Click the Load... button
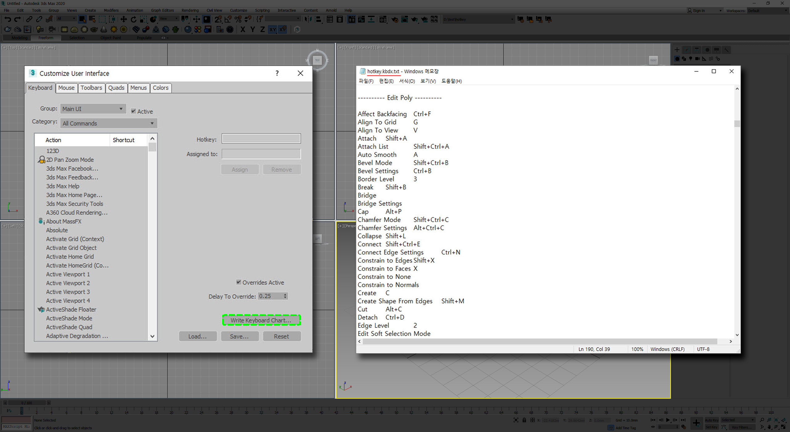 point(197,336)
